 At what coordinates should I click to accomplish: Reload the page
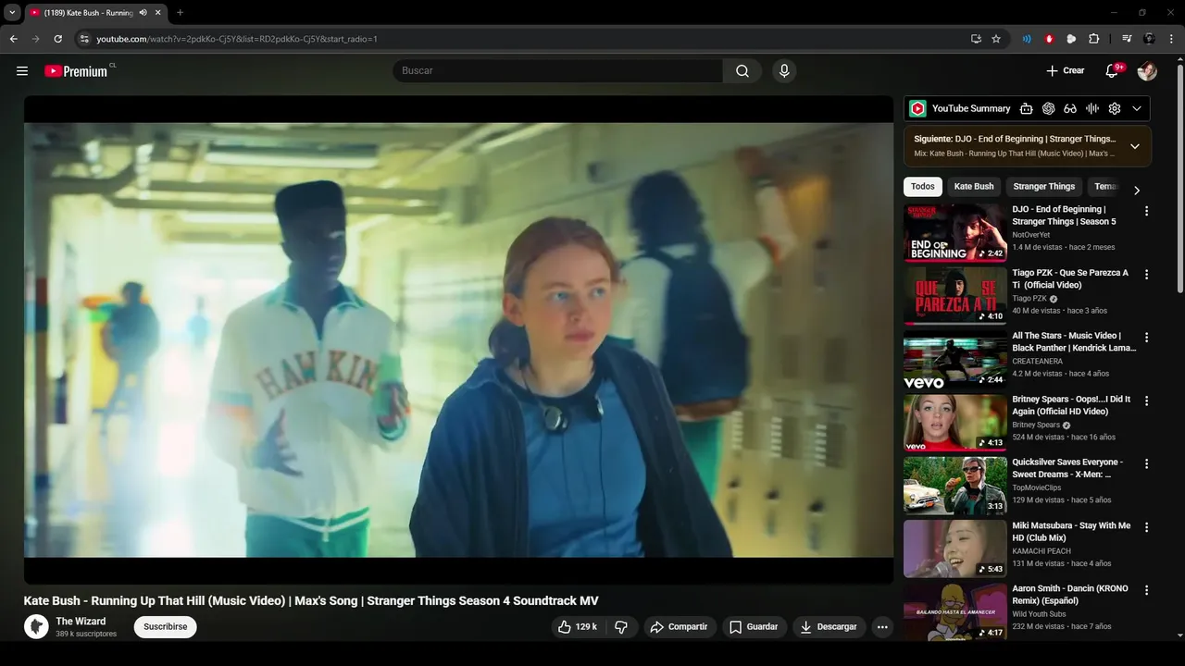57,39
